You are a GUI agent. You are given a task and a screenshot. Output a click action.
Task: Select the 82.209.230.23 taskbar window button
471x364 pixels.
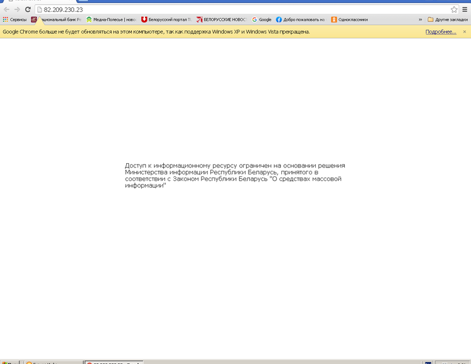[114, 362]
